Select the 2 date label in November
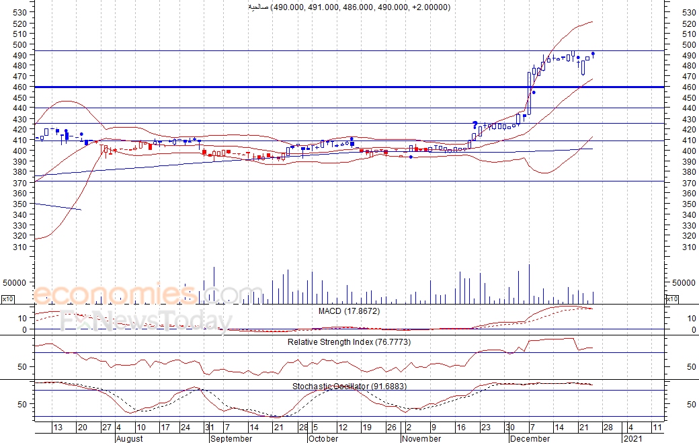The height and width of the screenshot is (443, 699). click(x=409, y=428)
